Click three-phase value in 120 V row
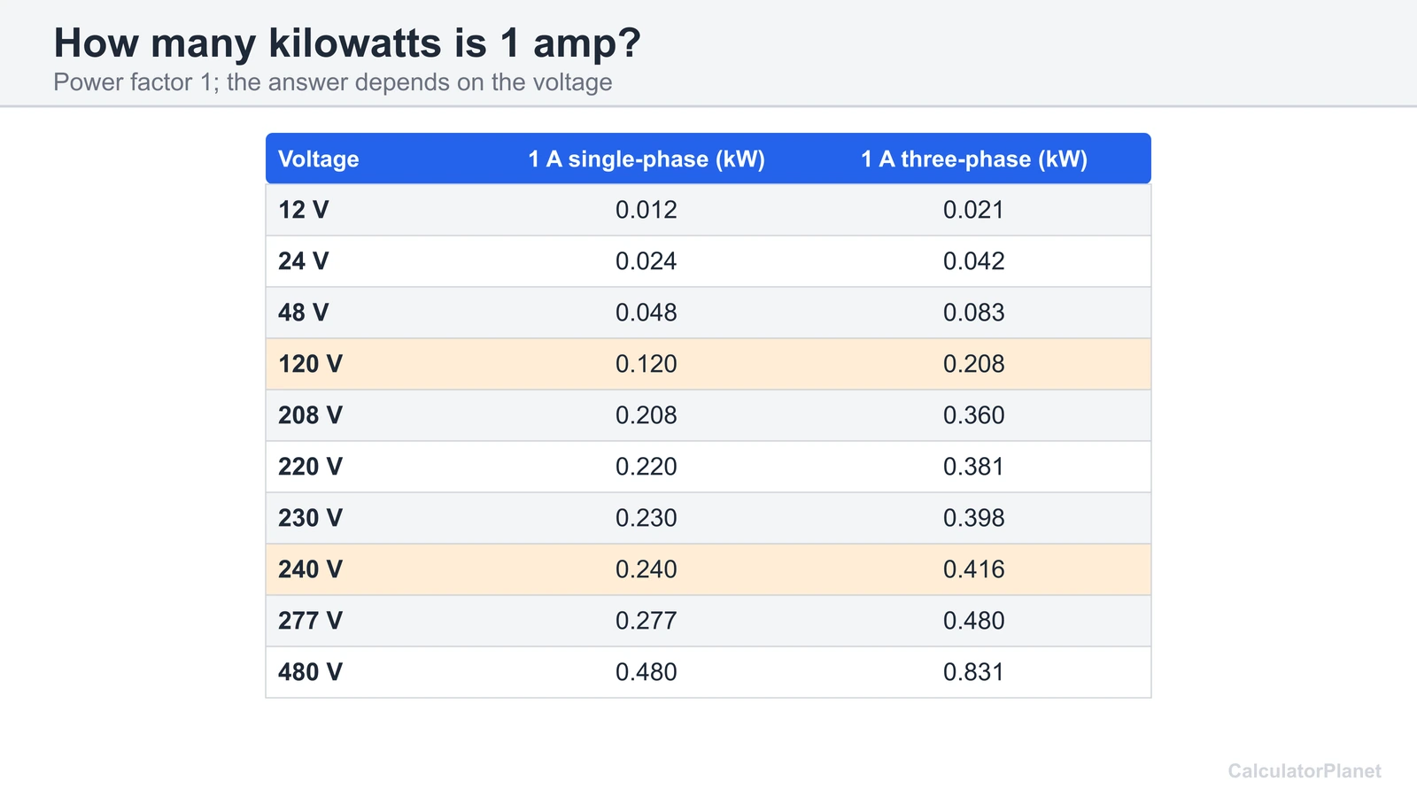 (x=974, y=364)
